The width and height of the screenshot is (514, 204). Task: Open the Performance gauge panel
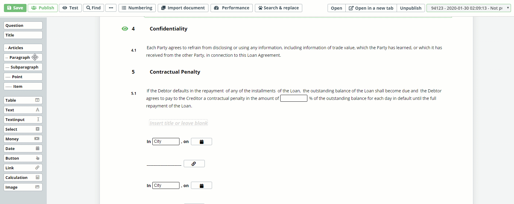(232, 8)
